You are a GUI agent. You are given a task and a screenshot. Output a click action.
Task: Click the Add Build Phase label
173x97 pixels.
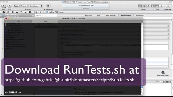(x=163, y=75)
